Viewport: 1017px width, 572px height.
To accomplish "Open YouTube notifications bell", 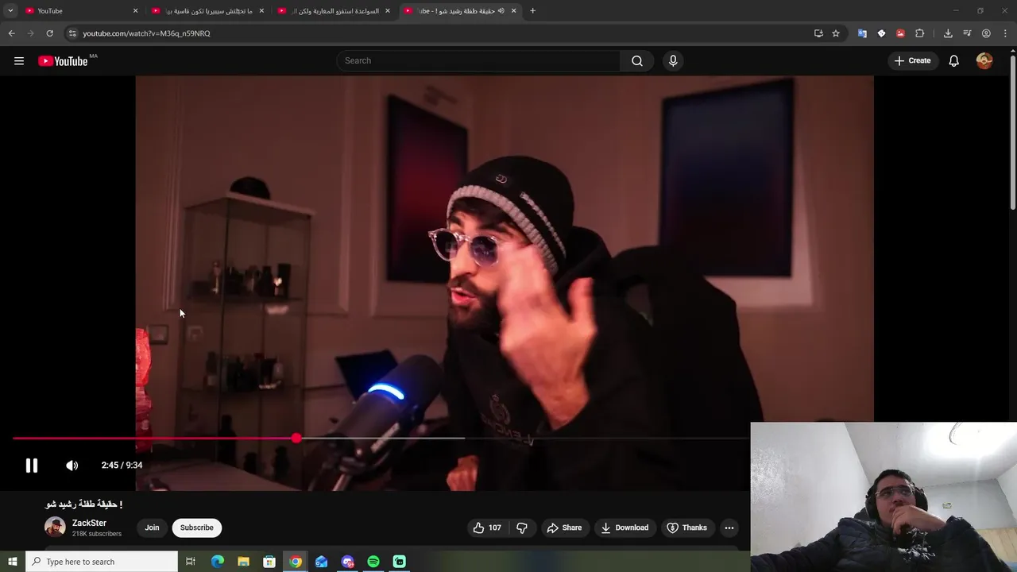I will [x=954, y=61].
